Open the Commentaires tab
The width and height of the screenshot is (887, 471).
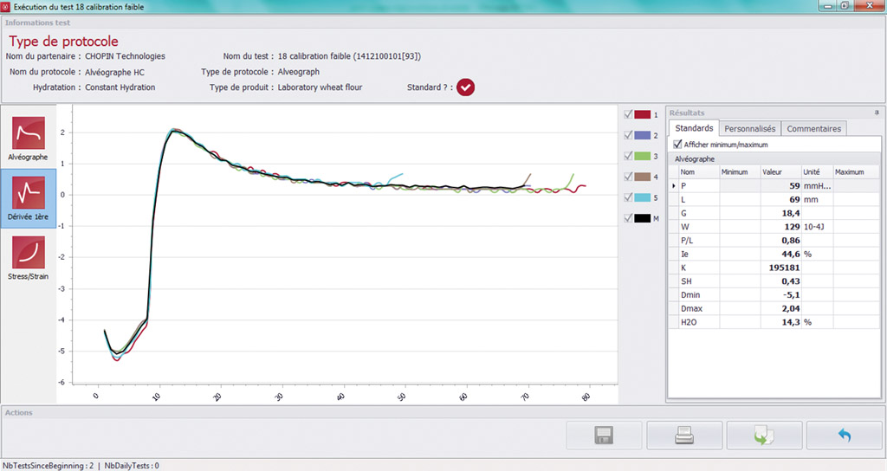coord(813,129)
